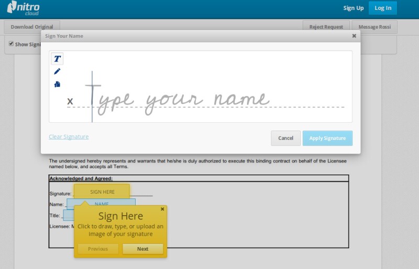Image resolution: width=419 pixels, height=269 pixels.
Task: Click the Log In button
Action: point(382,8)
